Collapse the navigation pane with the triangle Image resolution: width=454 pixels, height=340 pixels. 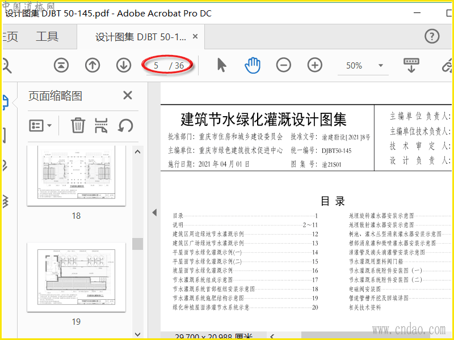pos(154,212)
